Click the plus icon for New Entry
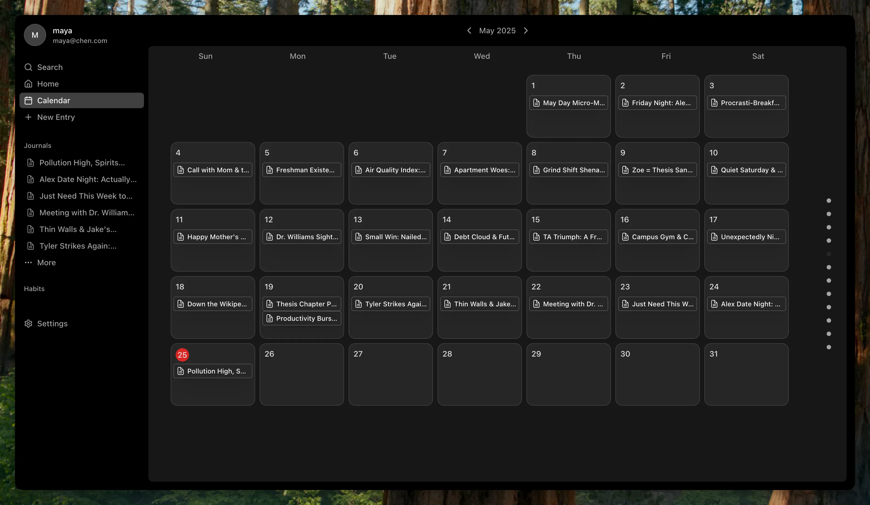The image size is (870, 505). 28,117
